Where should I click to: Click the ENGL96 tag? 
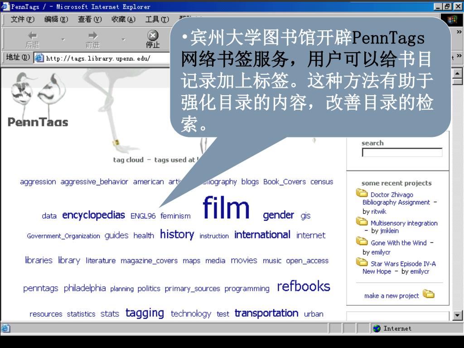(x=143, y=216)
